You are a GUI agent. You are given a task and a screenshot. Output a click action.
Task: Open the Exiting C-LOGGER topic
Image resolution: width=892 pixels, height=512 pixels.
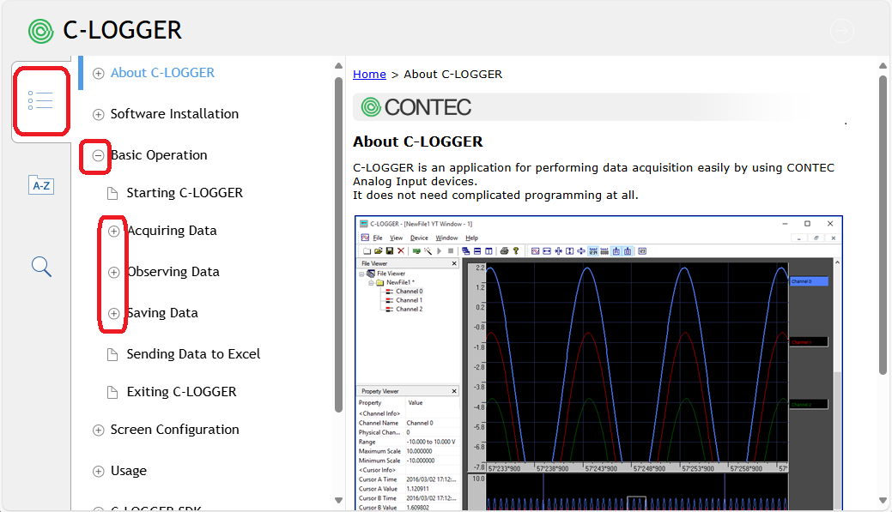coord(181,392)
